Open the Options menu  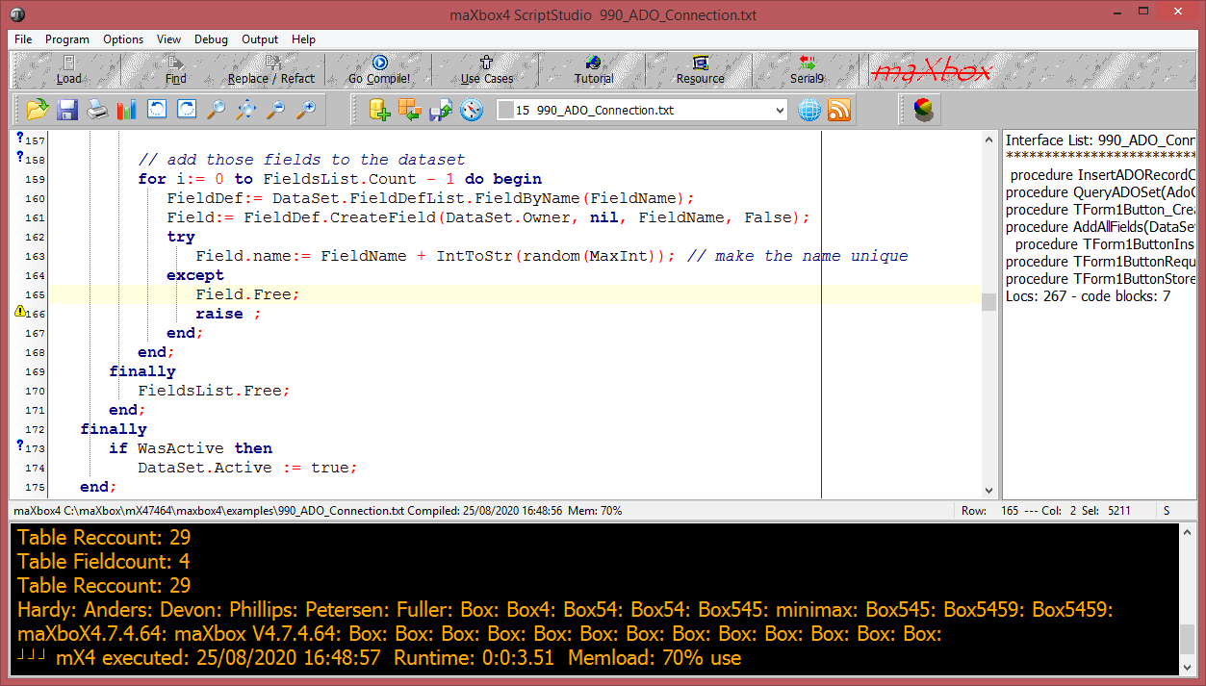pyautogui.click(x=123, y=39)
